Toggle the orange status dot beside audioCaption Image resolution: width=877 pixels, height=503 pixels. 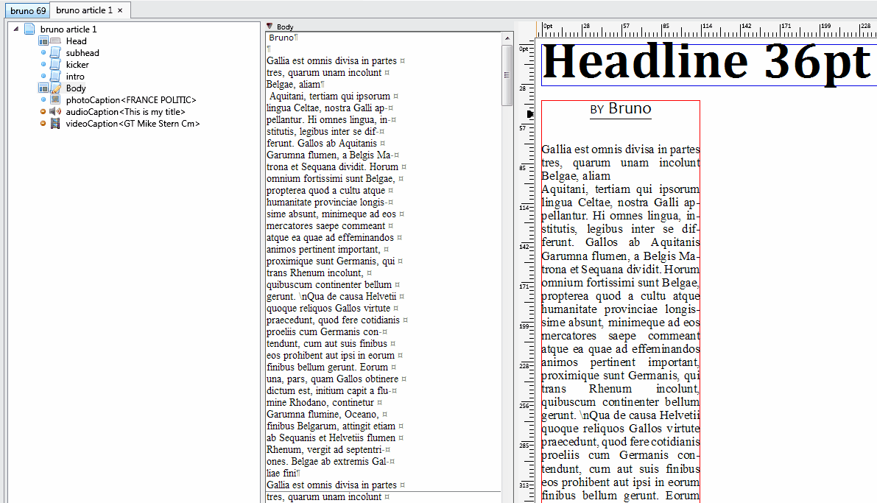click(43, 111)
